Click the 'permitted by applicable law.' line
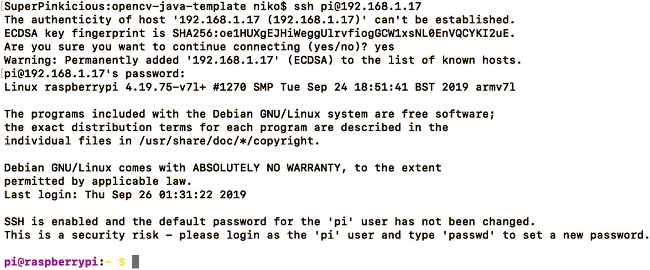This screenshot has height=270, width=650. tap(98, 182)
